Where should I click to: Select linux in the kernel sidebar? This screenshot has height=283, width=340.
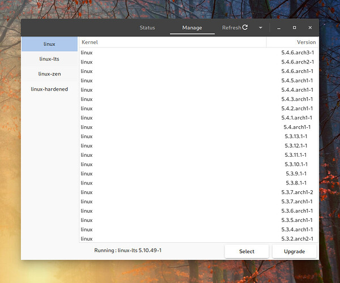49,44
